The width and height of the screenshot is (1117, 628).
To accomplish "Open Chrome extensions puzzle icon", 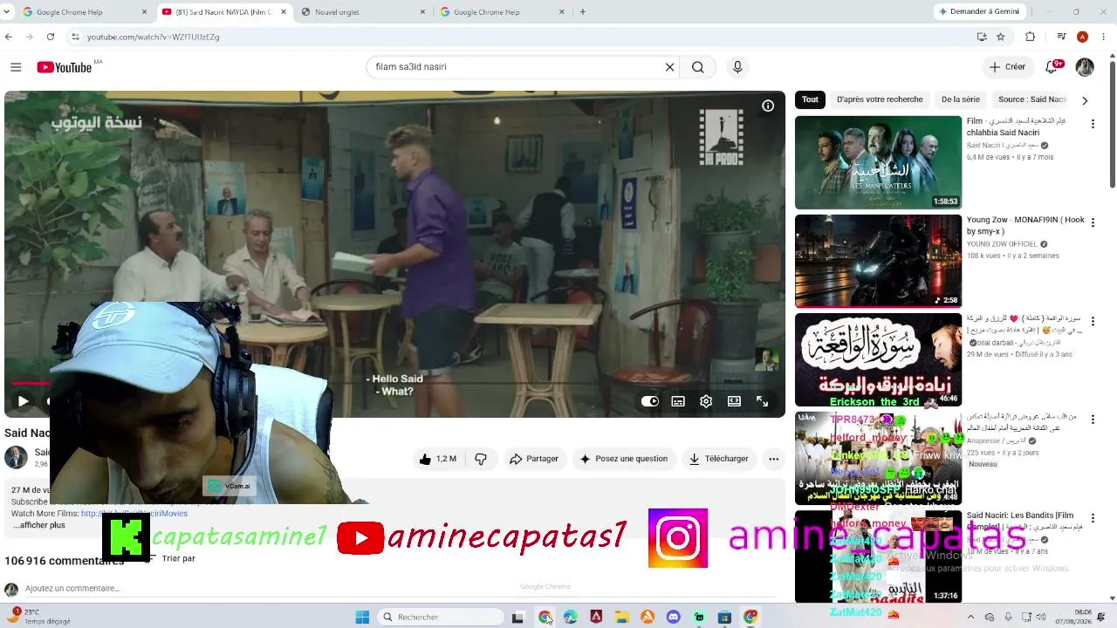I will tap(1031, 37).
